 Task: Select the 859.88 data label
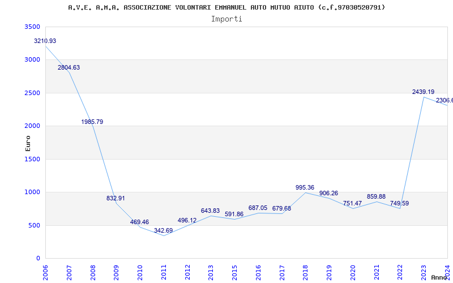pos(376,196)
